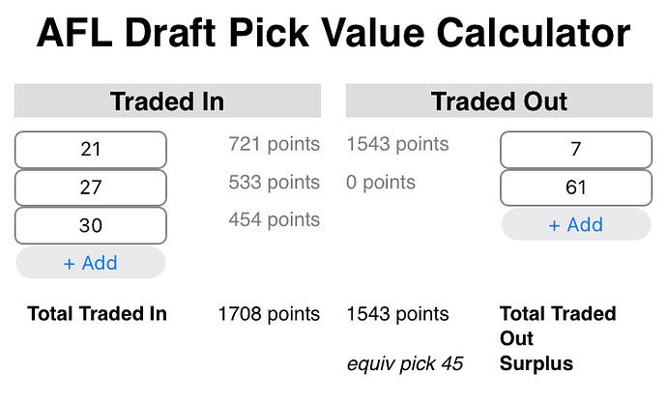Image resolution: width=667 pixels, height=403 pixels.
Task: Click the Traded In header
Action: 167,101
